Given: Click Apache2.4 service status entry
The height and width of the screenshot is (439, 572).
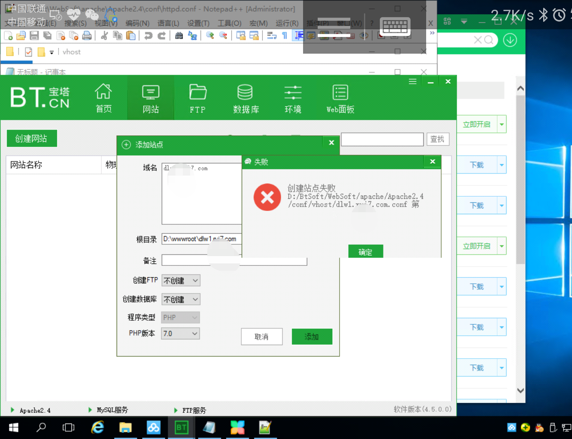Looking at the screenshot, I should pos(31,410).
